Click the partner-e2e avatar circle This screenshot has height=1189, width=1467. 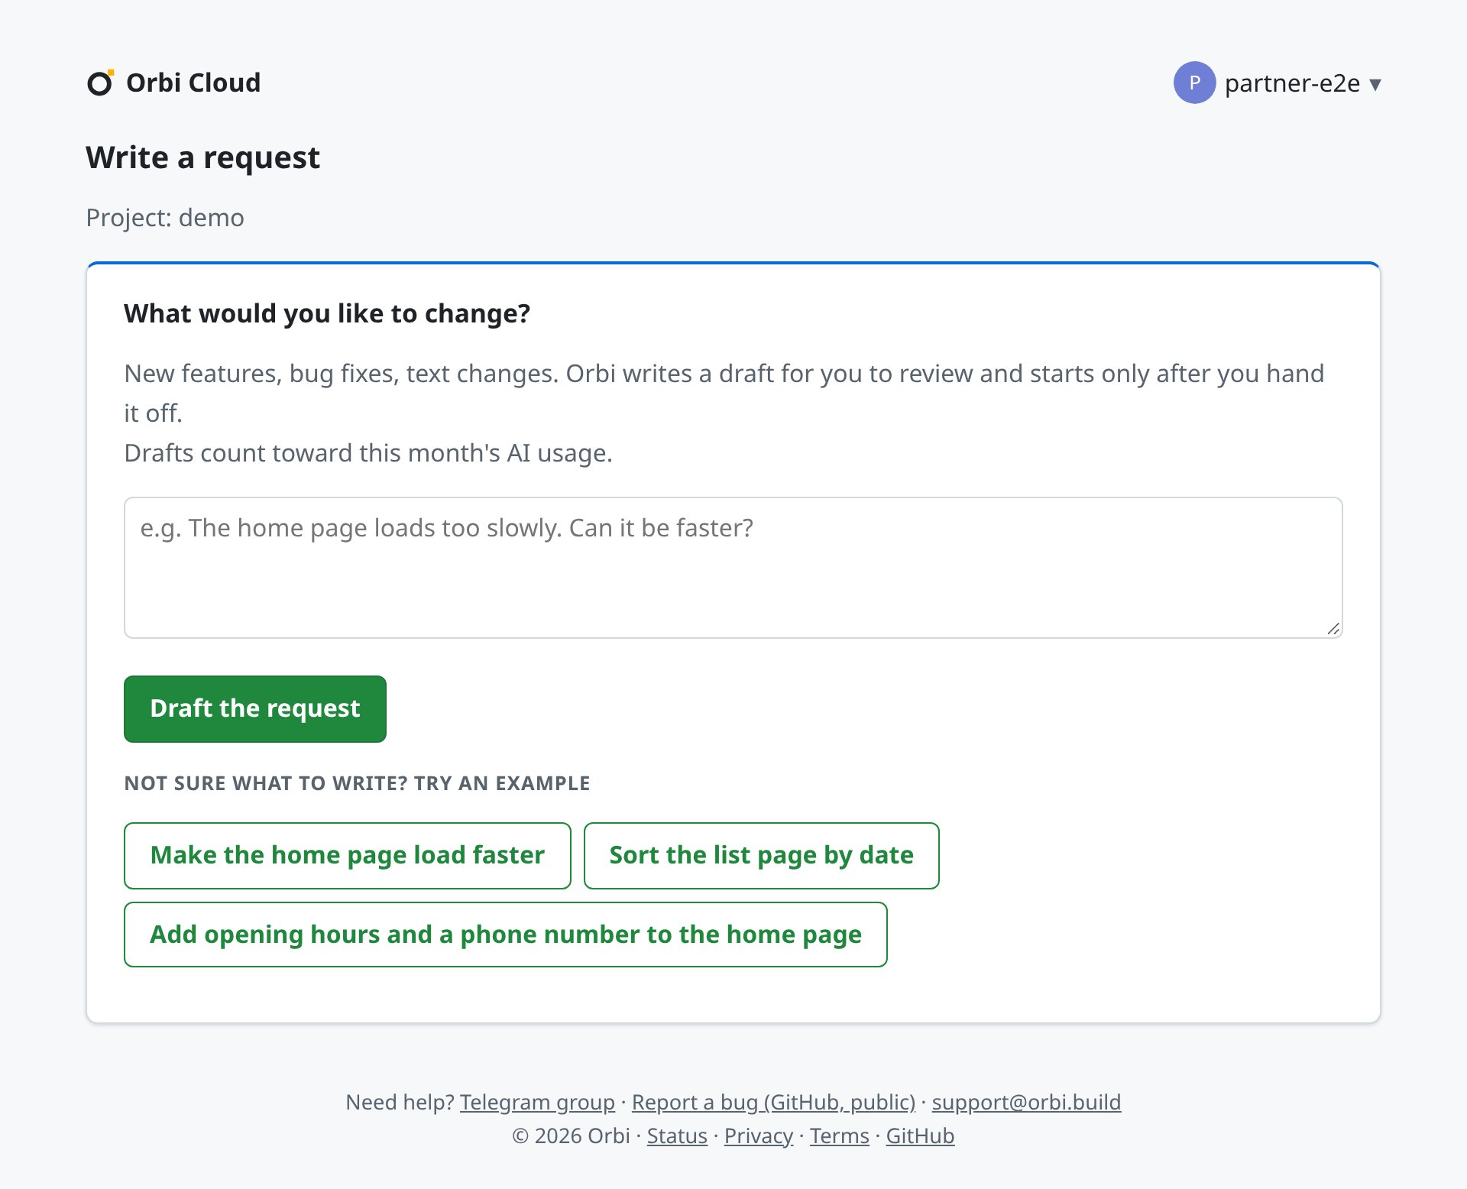(x=1194, y=83)
